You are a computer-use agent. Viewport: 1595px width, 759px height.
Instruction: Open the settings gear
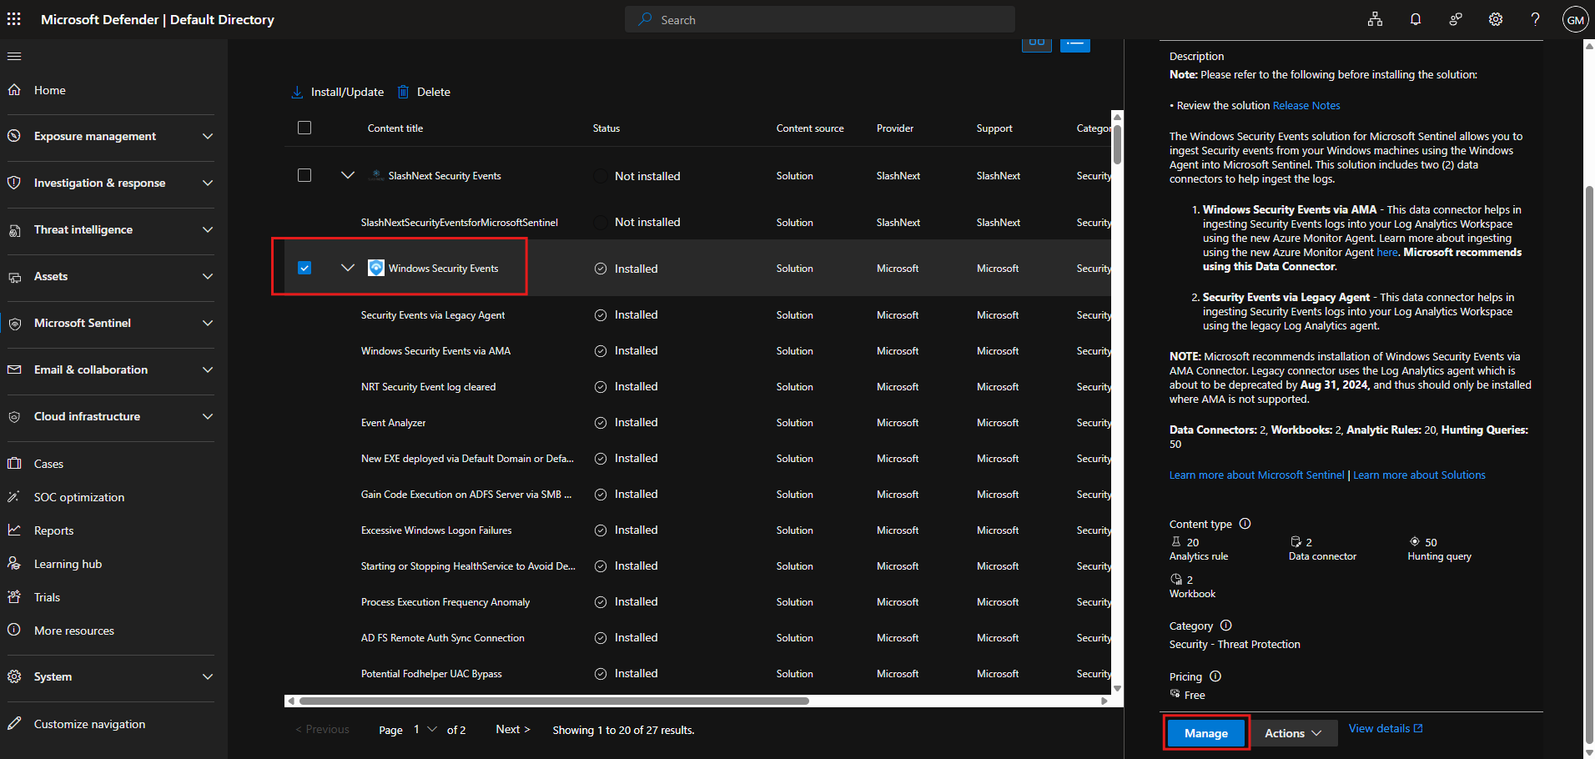point(1496,19)
